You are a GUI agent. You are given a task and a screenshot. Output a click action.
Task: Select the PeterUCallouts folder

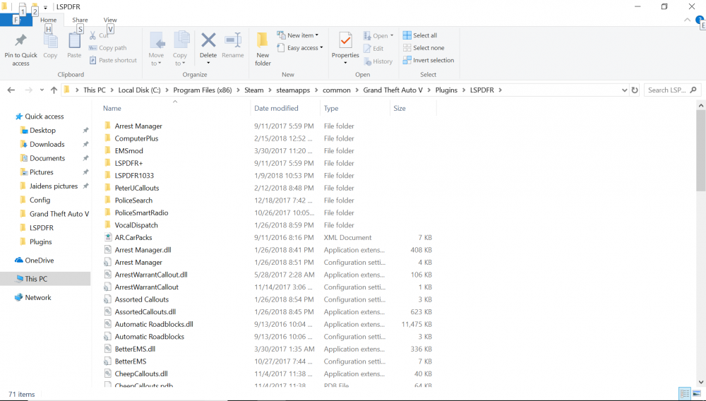click(x=137, y=188)
